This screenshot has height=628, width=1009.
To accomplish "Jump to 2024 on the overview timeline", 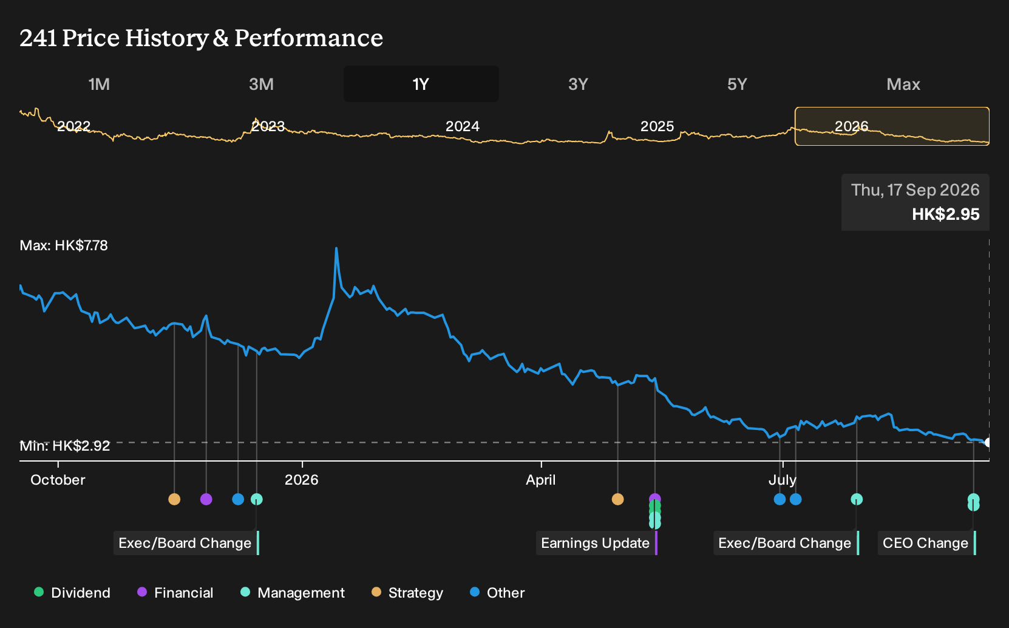I will [x=463, y=126].
